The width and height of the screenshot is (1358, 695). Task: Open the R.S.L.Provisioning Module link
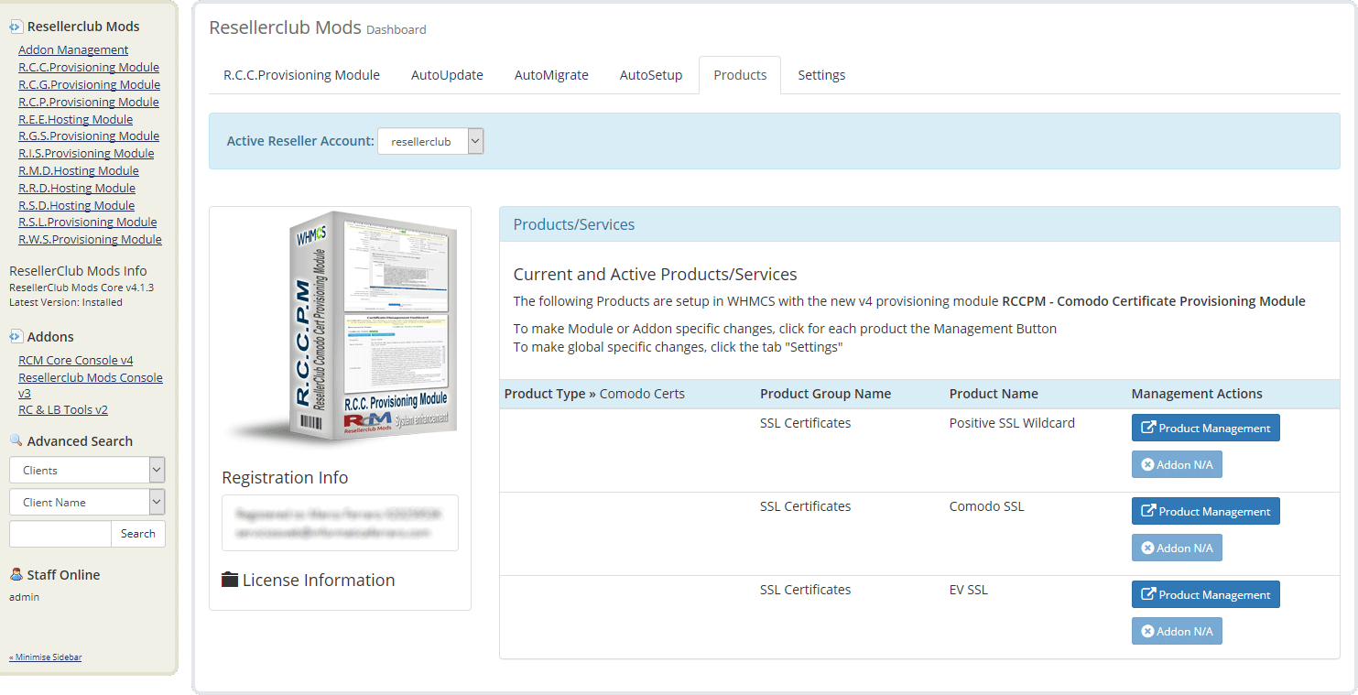(87, 222)
